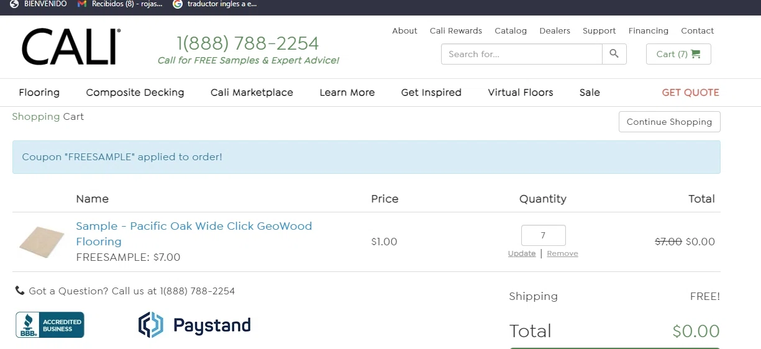Click the Call for FREE Samples tagline
The width and height of the screenshot is (761, 349).
click(x=248, y=60)
